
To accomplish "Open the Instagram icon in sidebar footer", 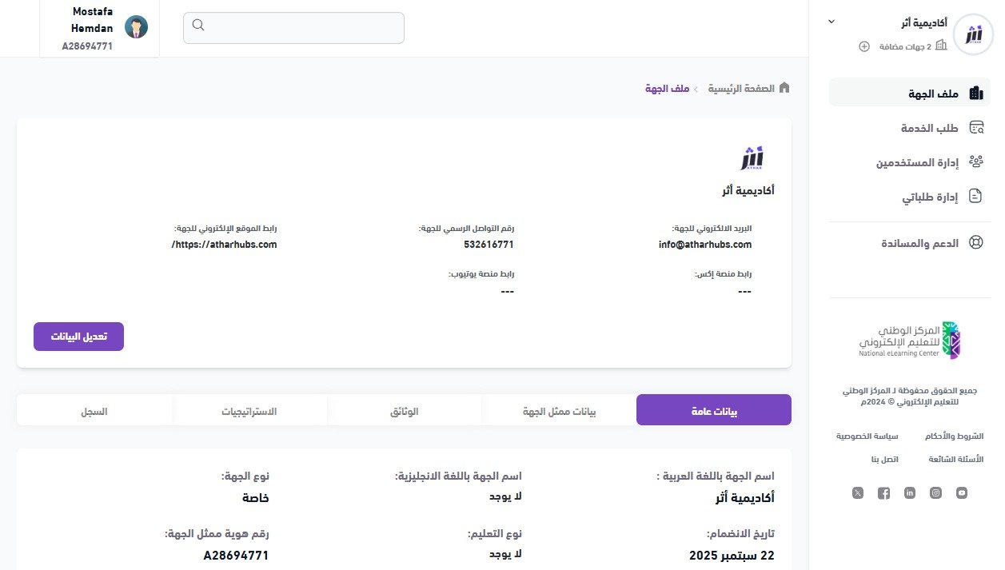I will click(935, 493).
